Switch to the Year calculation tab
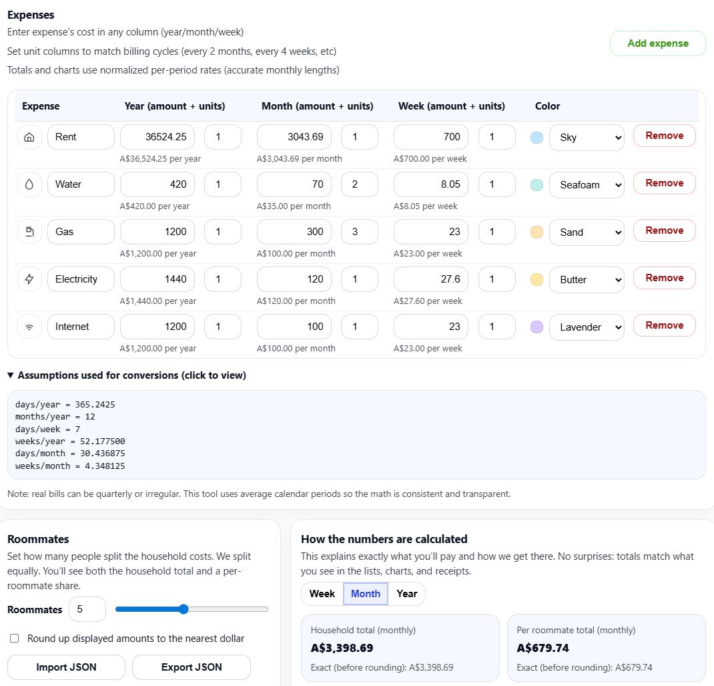 [406, 593]
